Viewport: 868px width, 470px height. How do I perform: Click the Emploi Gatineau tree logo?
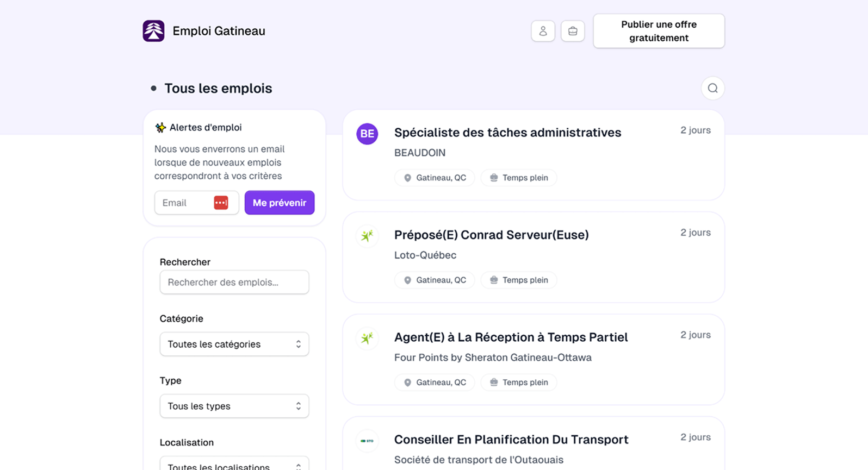coord(153,31)
